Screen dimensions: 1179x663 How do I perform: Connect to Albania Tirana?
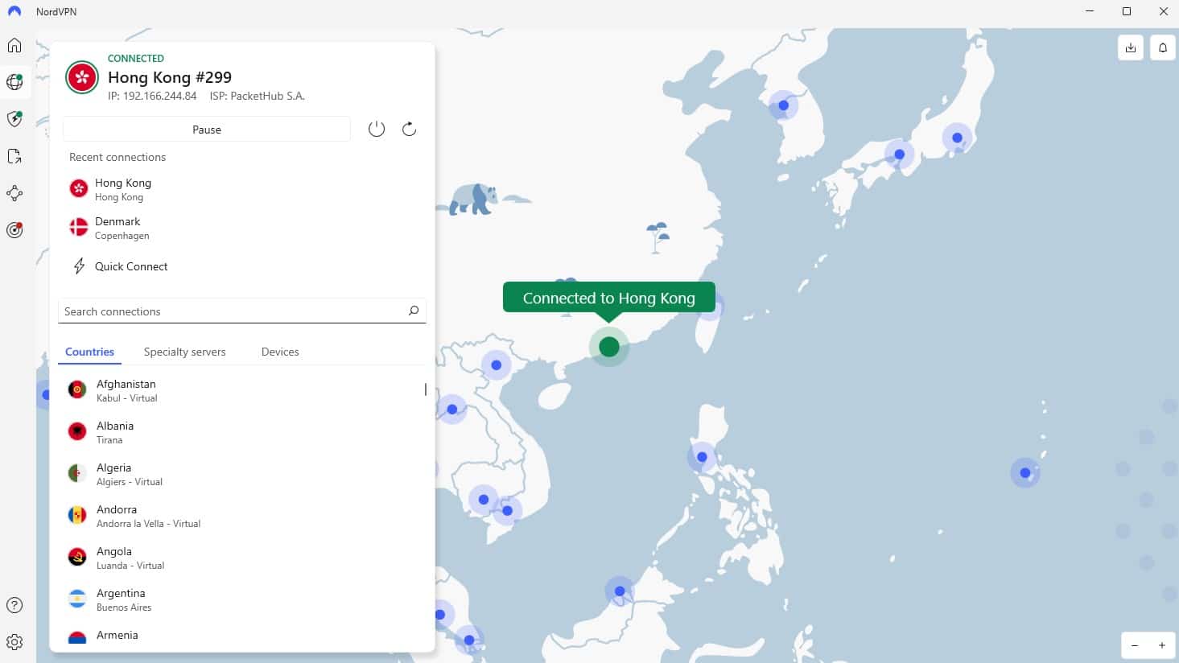tap(241, 432)
